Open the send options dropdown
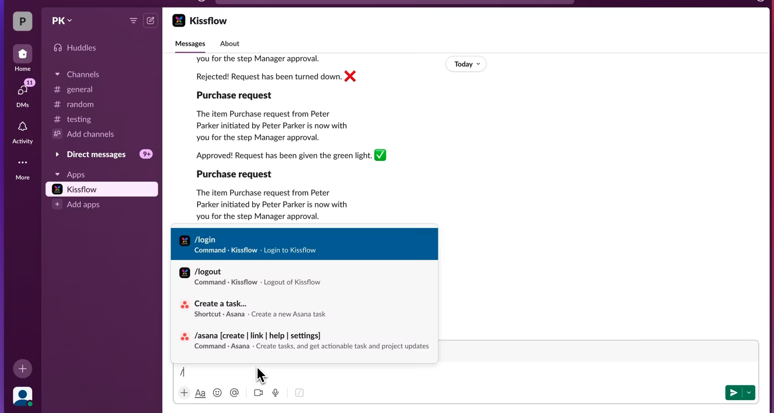 pos(749,393)
